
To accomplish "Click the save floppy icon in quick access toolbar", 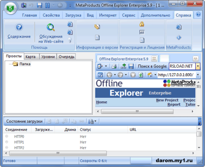I will 40,5.
